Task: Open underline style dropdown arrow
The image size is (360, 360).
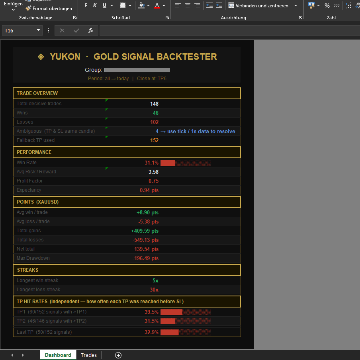Action: [112, 6]
